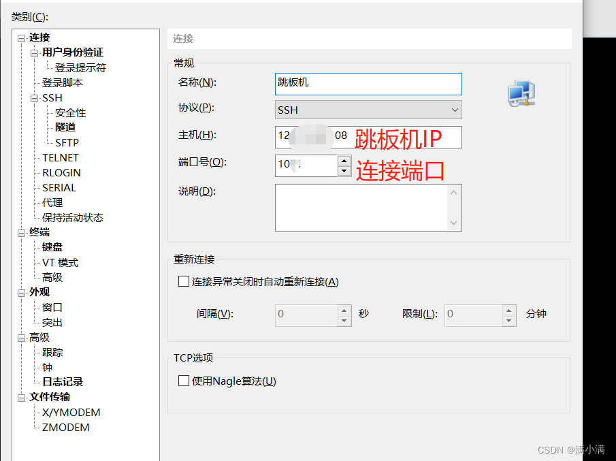Image resolution: width=616 pixels, height=461 pixels.
Task: Select TELNET tree item
Action: (61, 157)
